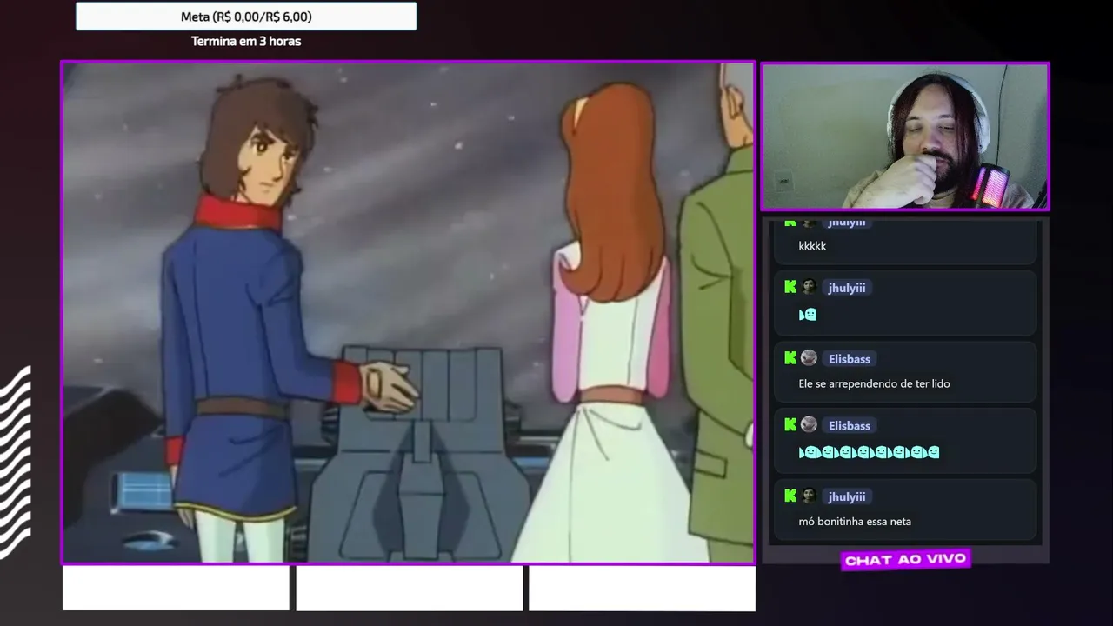Click the Kick badge on the 'mó bonitinha essa neta' message
The width and height of the screenshot is (1113, 626).
point(790,496)
